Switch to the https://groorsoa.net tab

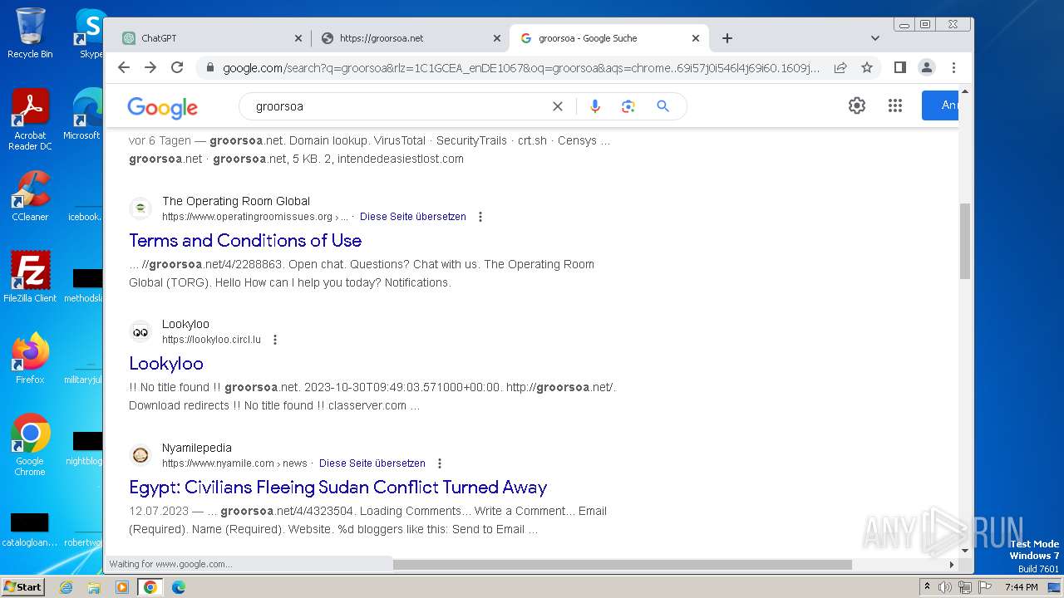411,38
